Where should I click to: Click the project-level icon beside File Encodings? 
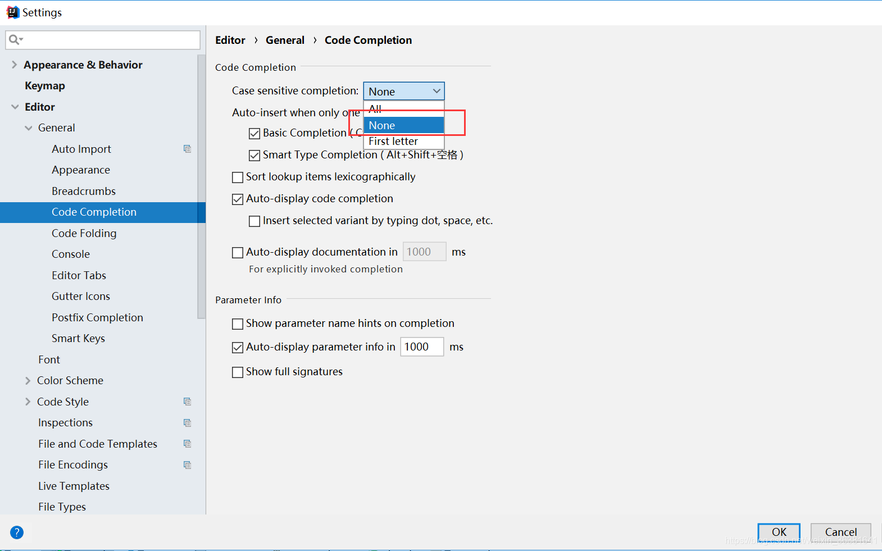[187, 465]
